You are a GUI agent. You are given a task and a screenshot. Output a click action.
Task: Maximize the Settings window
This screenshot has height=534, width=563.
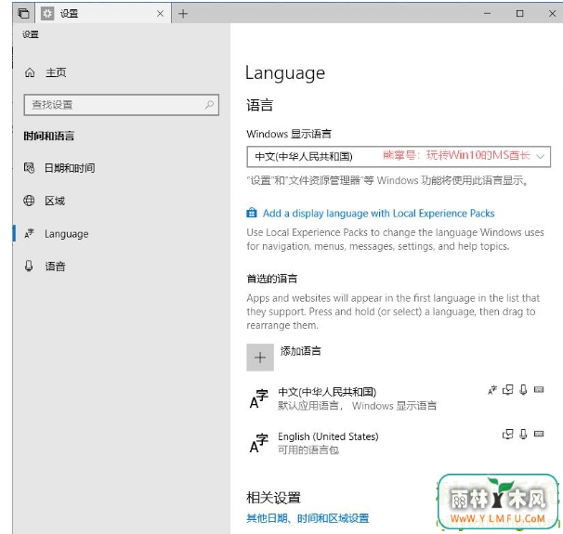[x=519, y=14]
